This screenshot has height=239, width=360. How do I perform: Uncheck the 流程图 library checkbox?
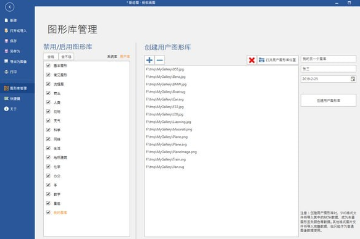click(48, 84)
